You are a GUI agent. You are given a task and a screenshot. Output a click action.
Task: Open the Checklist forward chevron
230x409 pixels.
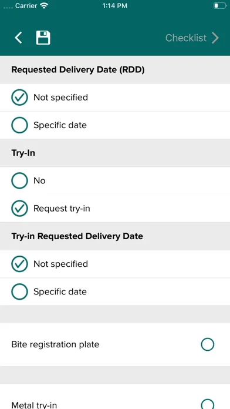coord(215,38)
